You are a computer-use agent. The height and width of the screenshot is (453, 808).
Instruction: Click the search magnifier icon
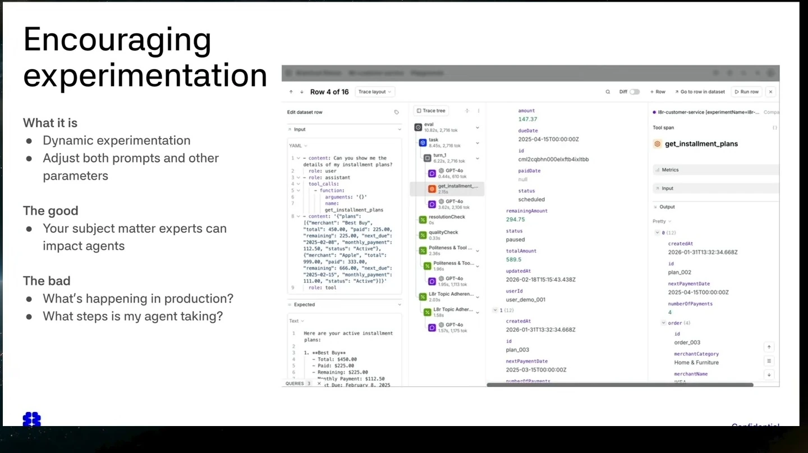pos(608,92)
